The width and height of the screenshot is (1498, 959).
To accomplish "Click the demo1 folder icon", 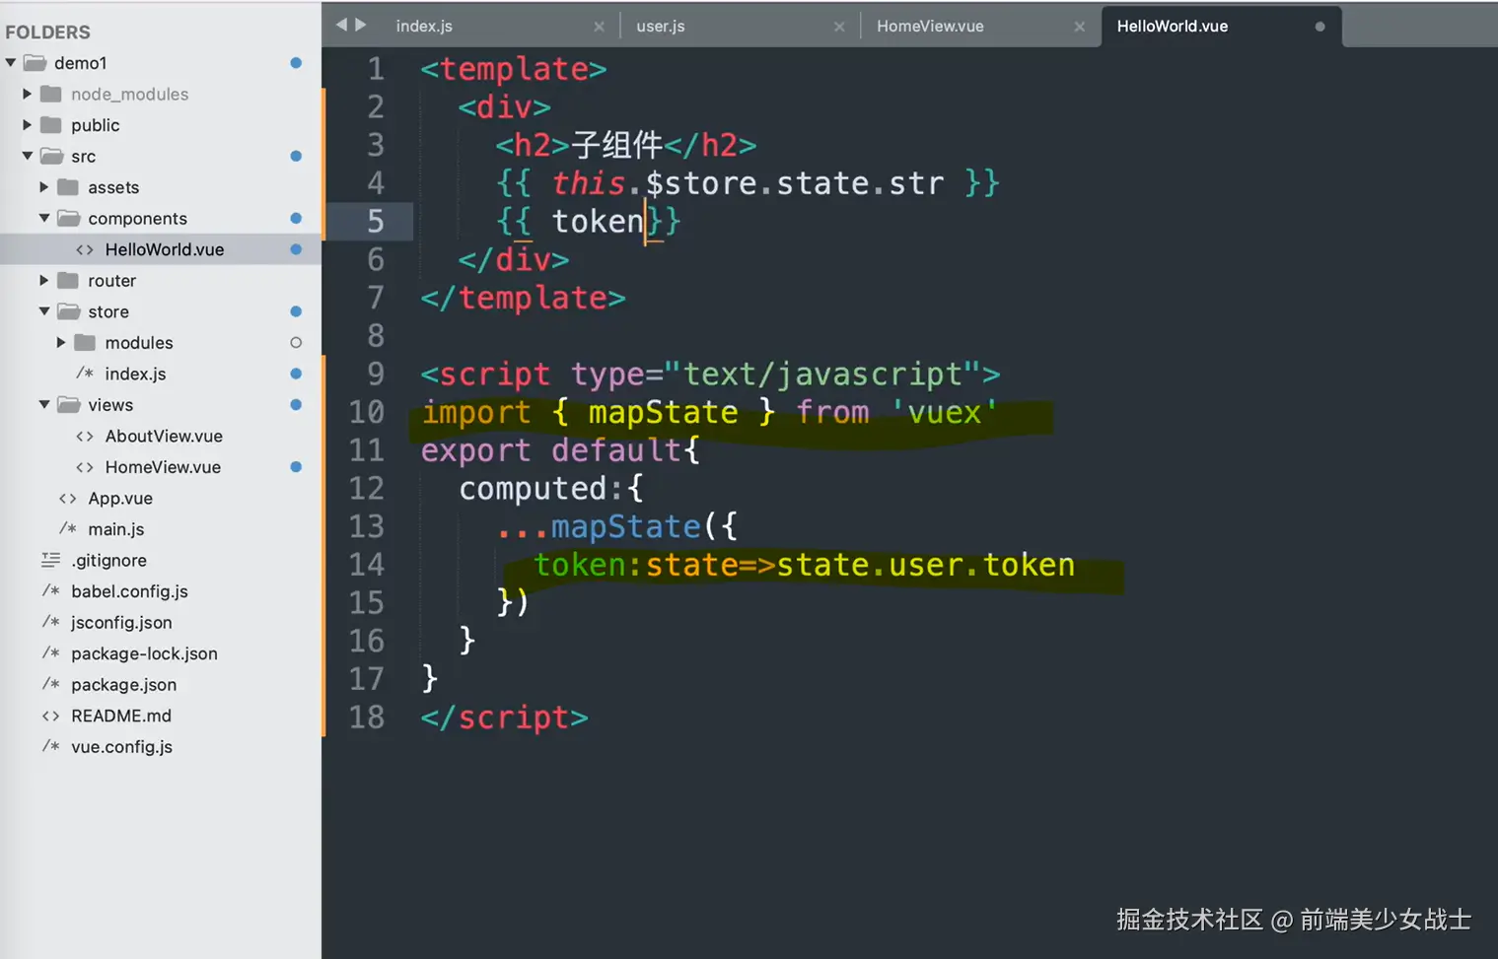I will point(36,63).
